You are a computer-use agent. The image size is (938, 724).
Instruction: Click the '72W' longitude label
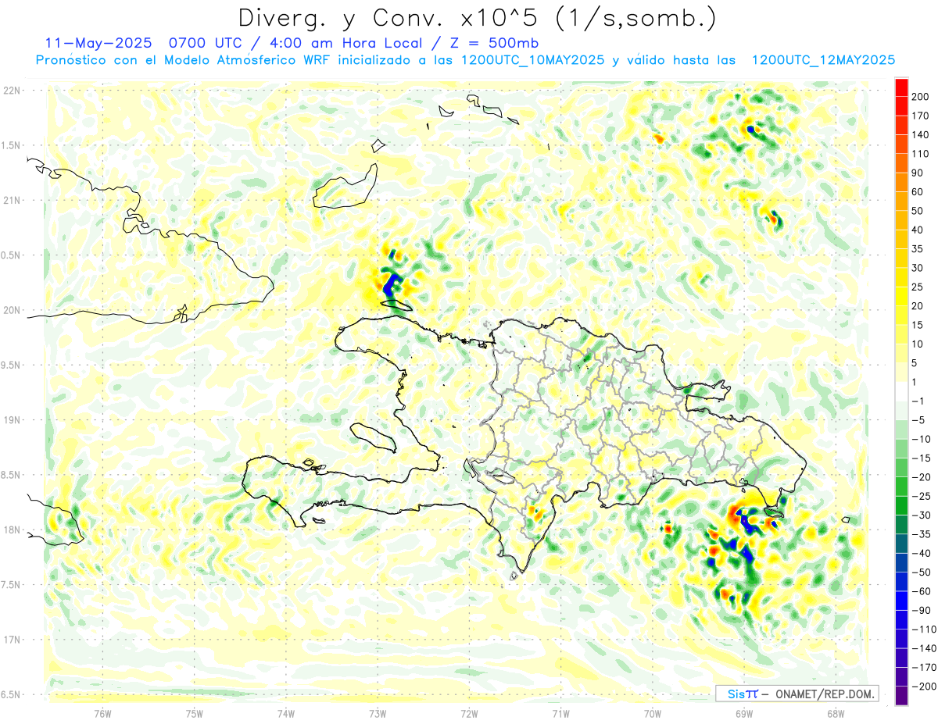469,713
